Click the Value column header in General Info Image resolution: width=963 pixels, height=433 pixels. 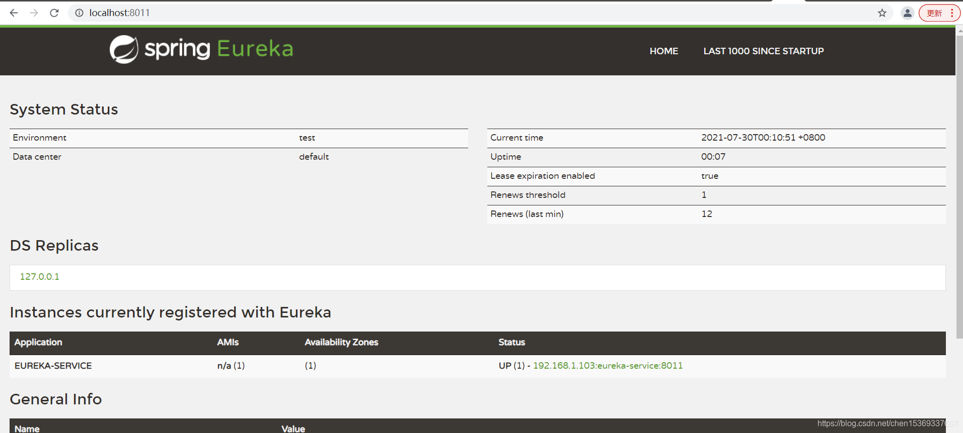coord(293,428)
